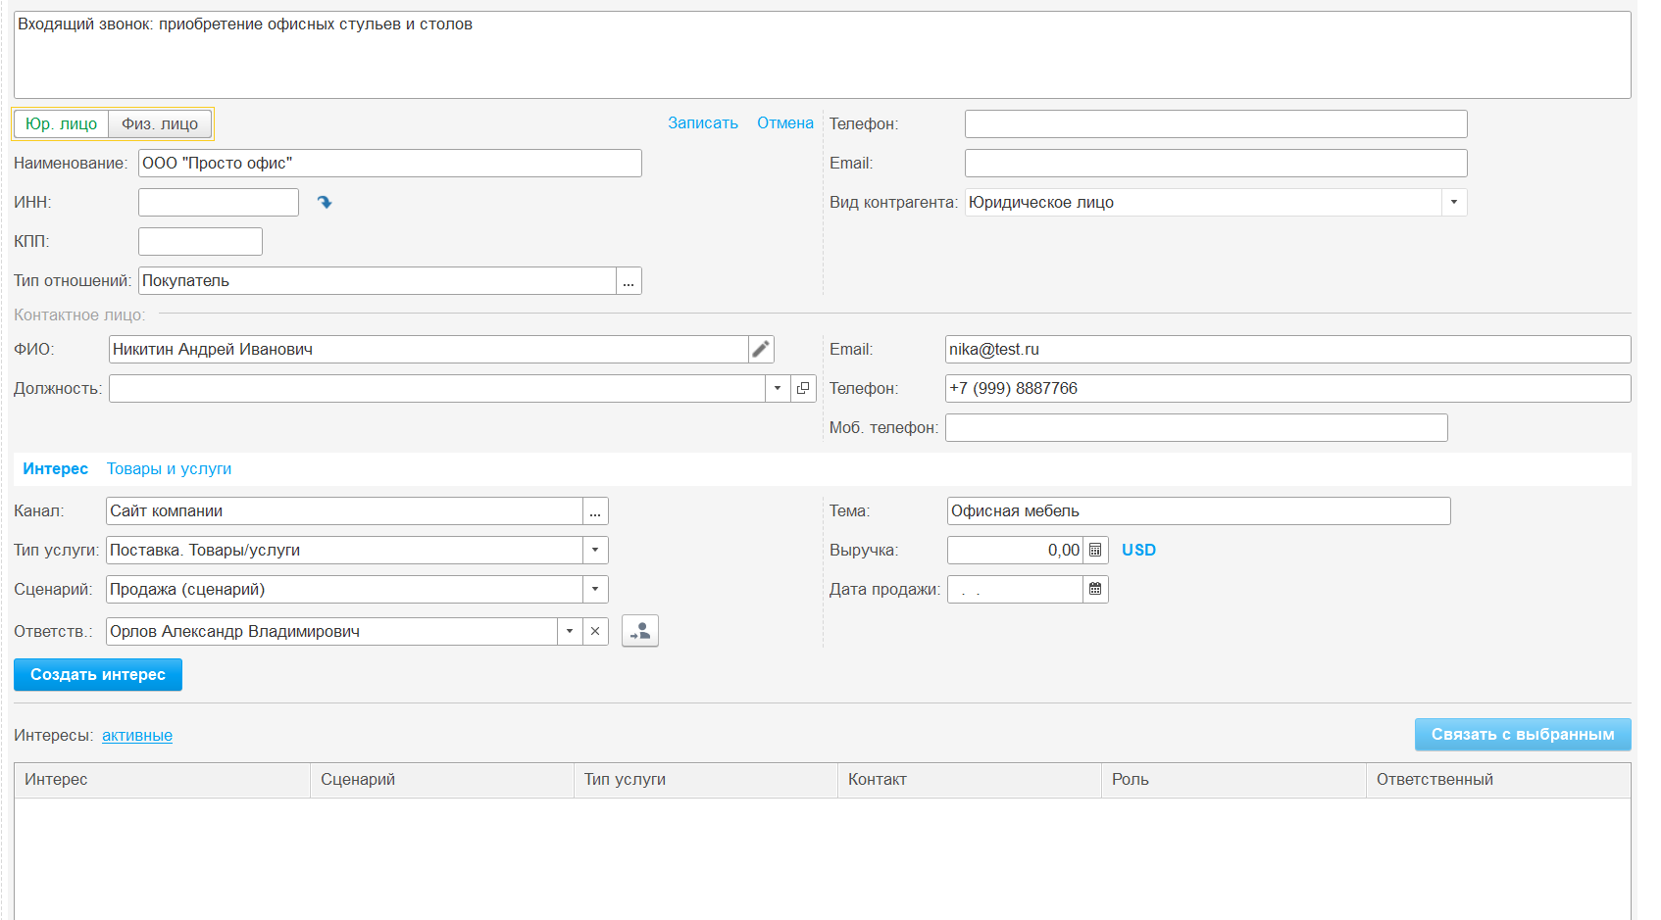Open the Должность record via the open icon
This screenshot has width=1661, height=920.
[803, 389]
